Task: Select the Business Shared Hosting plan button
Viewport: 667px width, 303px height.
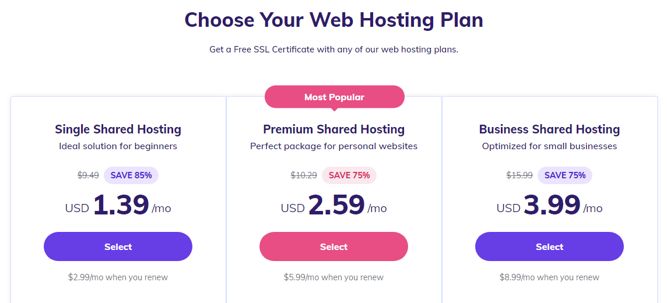Action: [x=549, y=246]
